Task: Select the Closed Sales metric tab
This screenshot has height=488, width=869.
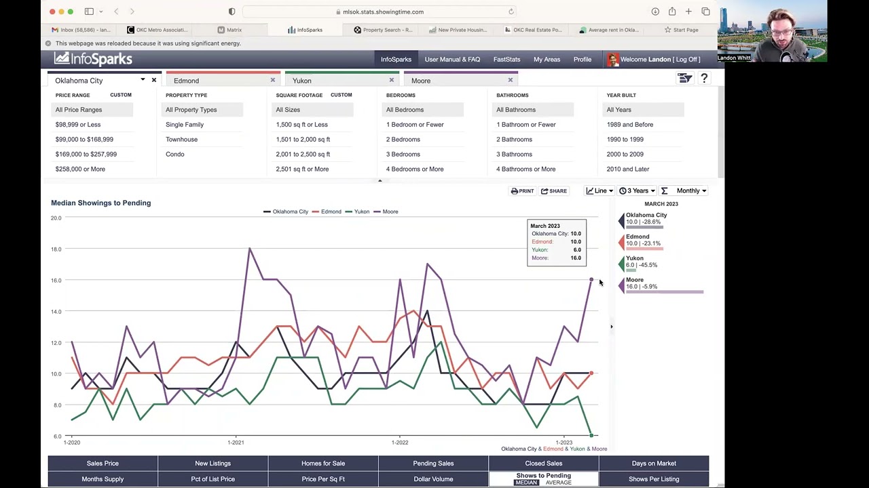Action: (543, 464)
